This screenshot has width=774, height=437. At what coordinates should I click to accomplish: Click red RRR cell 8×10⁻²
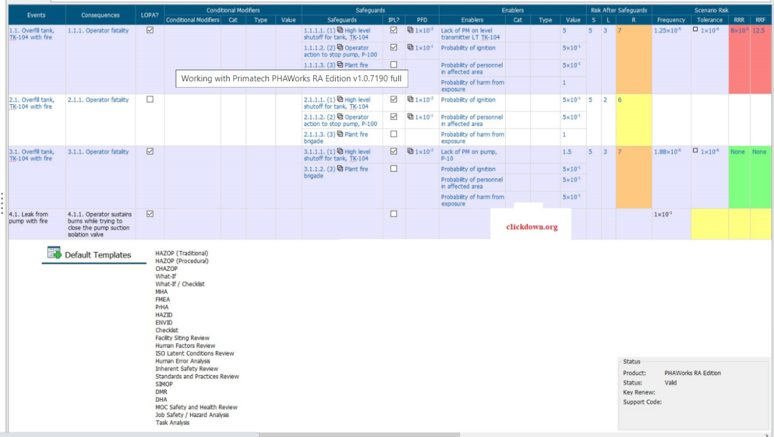[740, 60]
